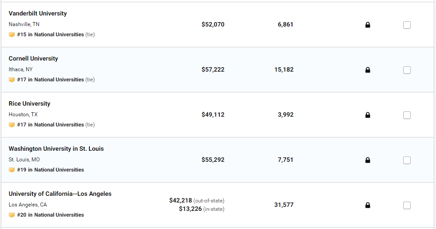Click Washington University's #19 in National Universities ranking

(x=50, y=170)
